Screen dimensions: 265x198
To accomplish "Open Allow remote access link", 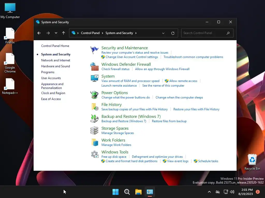I will coord(183,81).
